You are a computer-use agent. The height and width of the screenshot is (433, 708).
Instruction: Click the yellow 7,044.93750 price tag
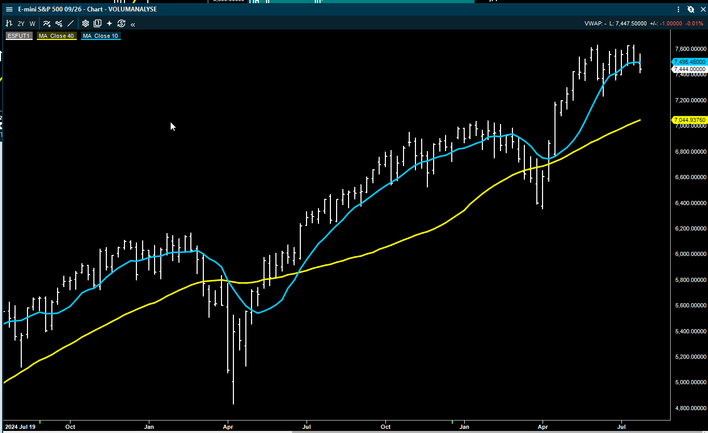coord(689,120)
